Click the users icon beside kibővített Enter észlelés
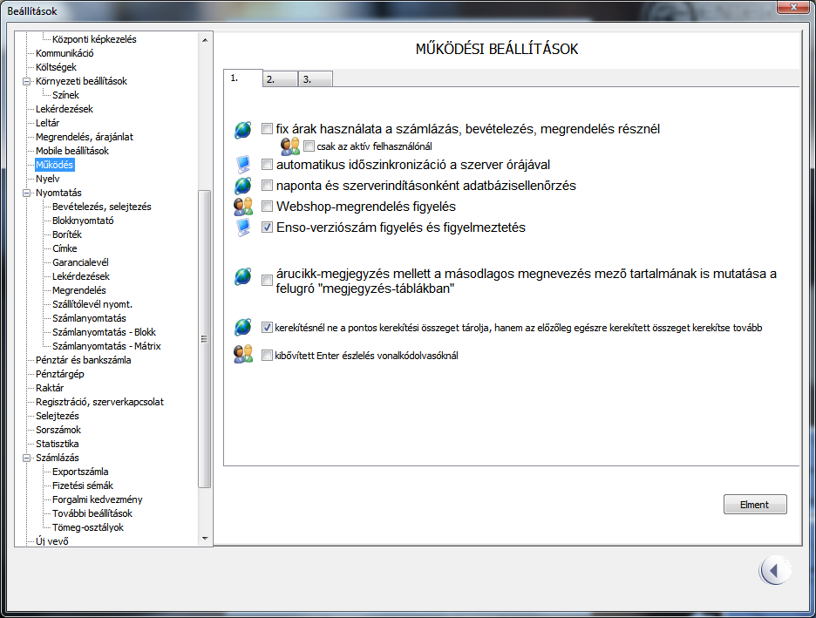 [243, 355]
